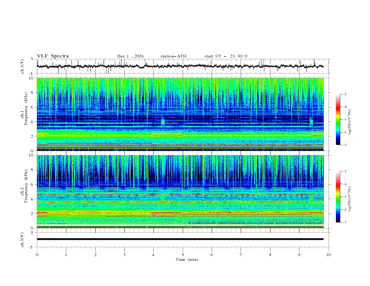Click the date "Dec. 1, 2024"

coord(130,56)
